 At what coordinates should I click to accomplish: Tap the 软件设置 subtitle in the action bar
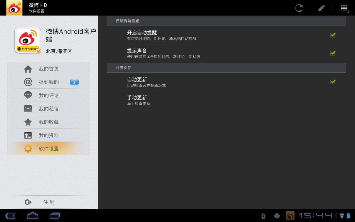click(37, 11)
